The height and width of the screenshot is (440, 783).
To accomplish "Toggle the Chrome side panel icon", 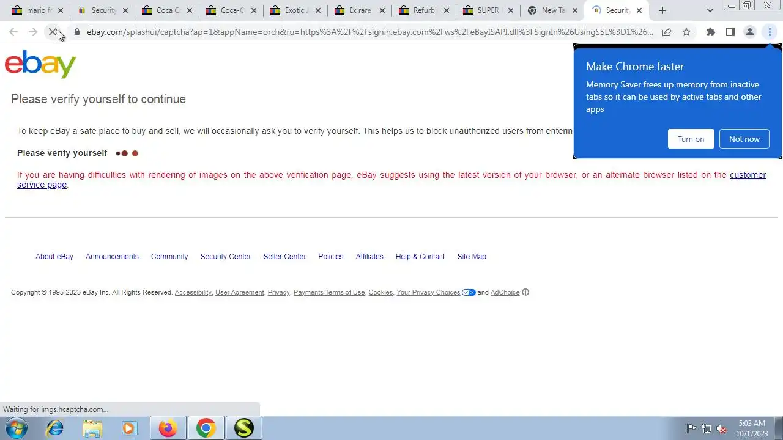I will click(x=730, y=32).
